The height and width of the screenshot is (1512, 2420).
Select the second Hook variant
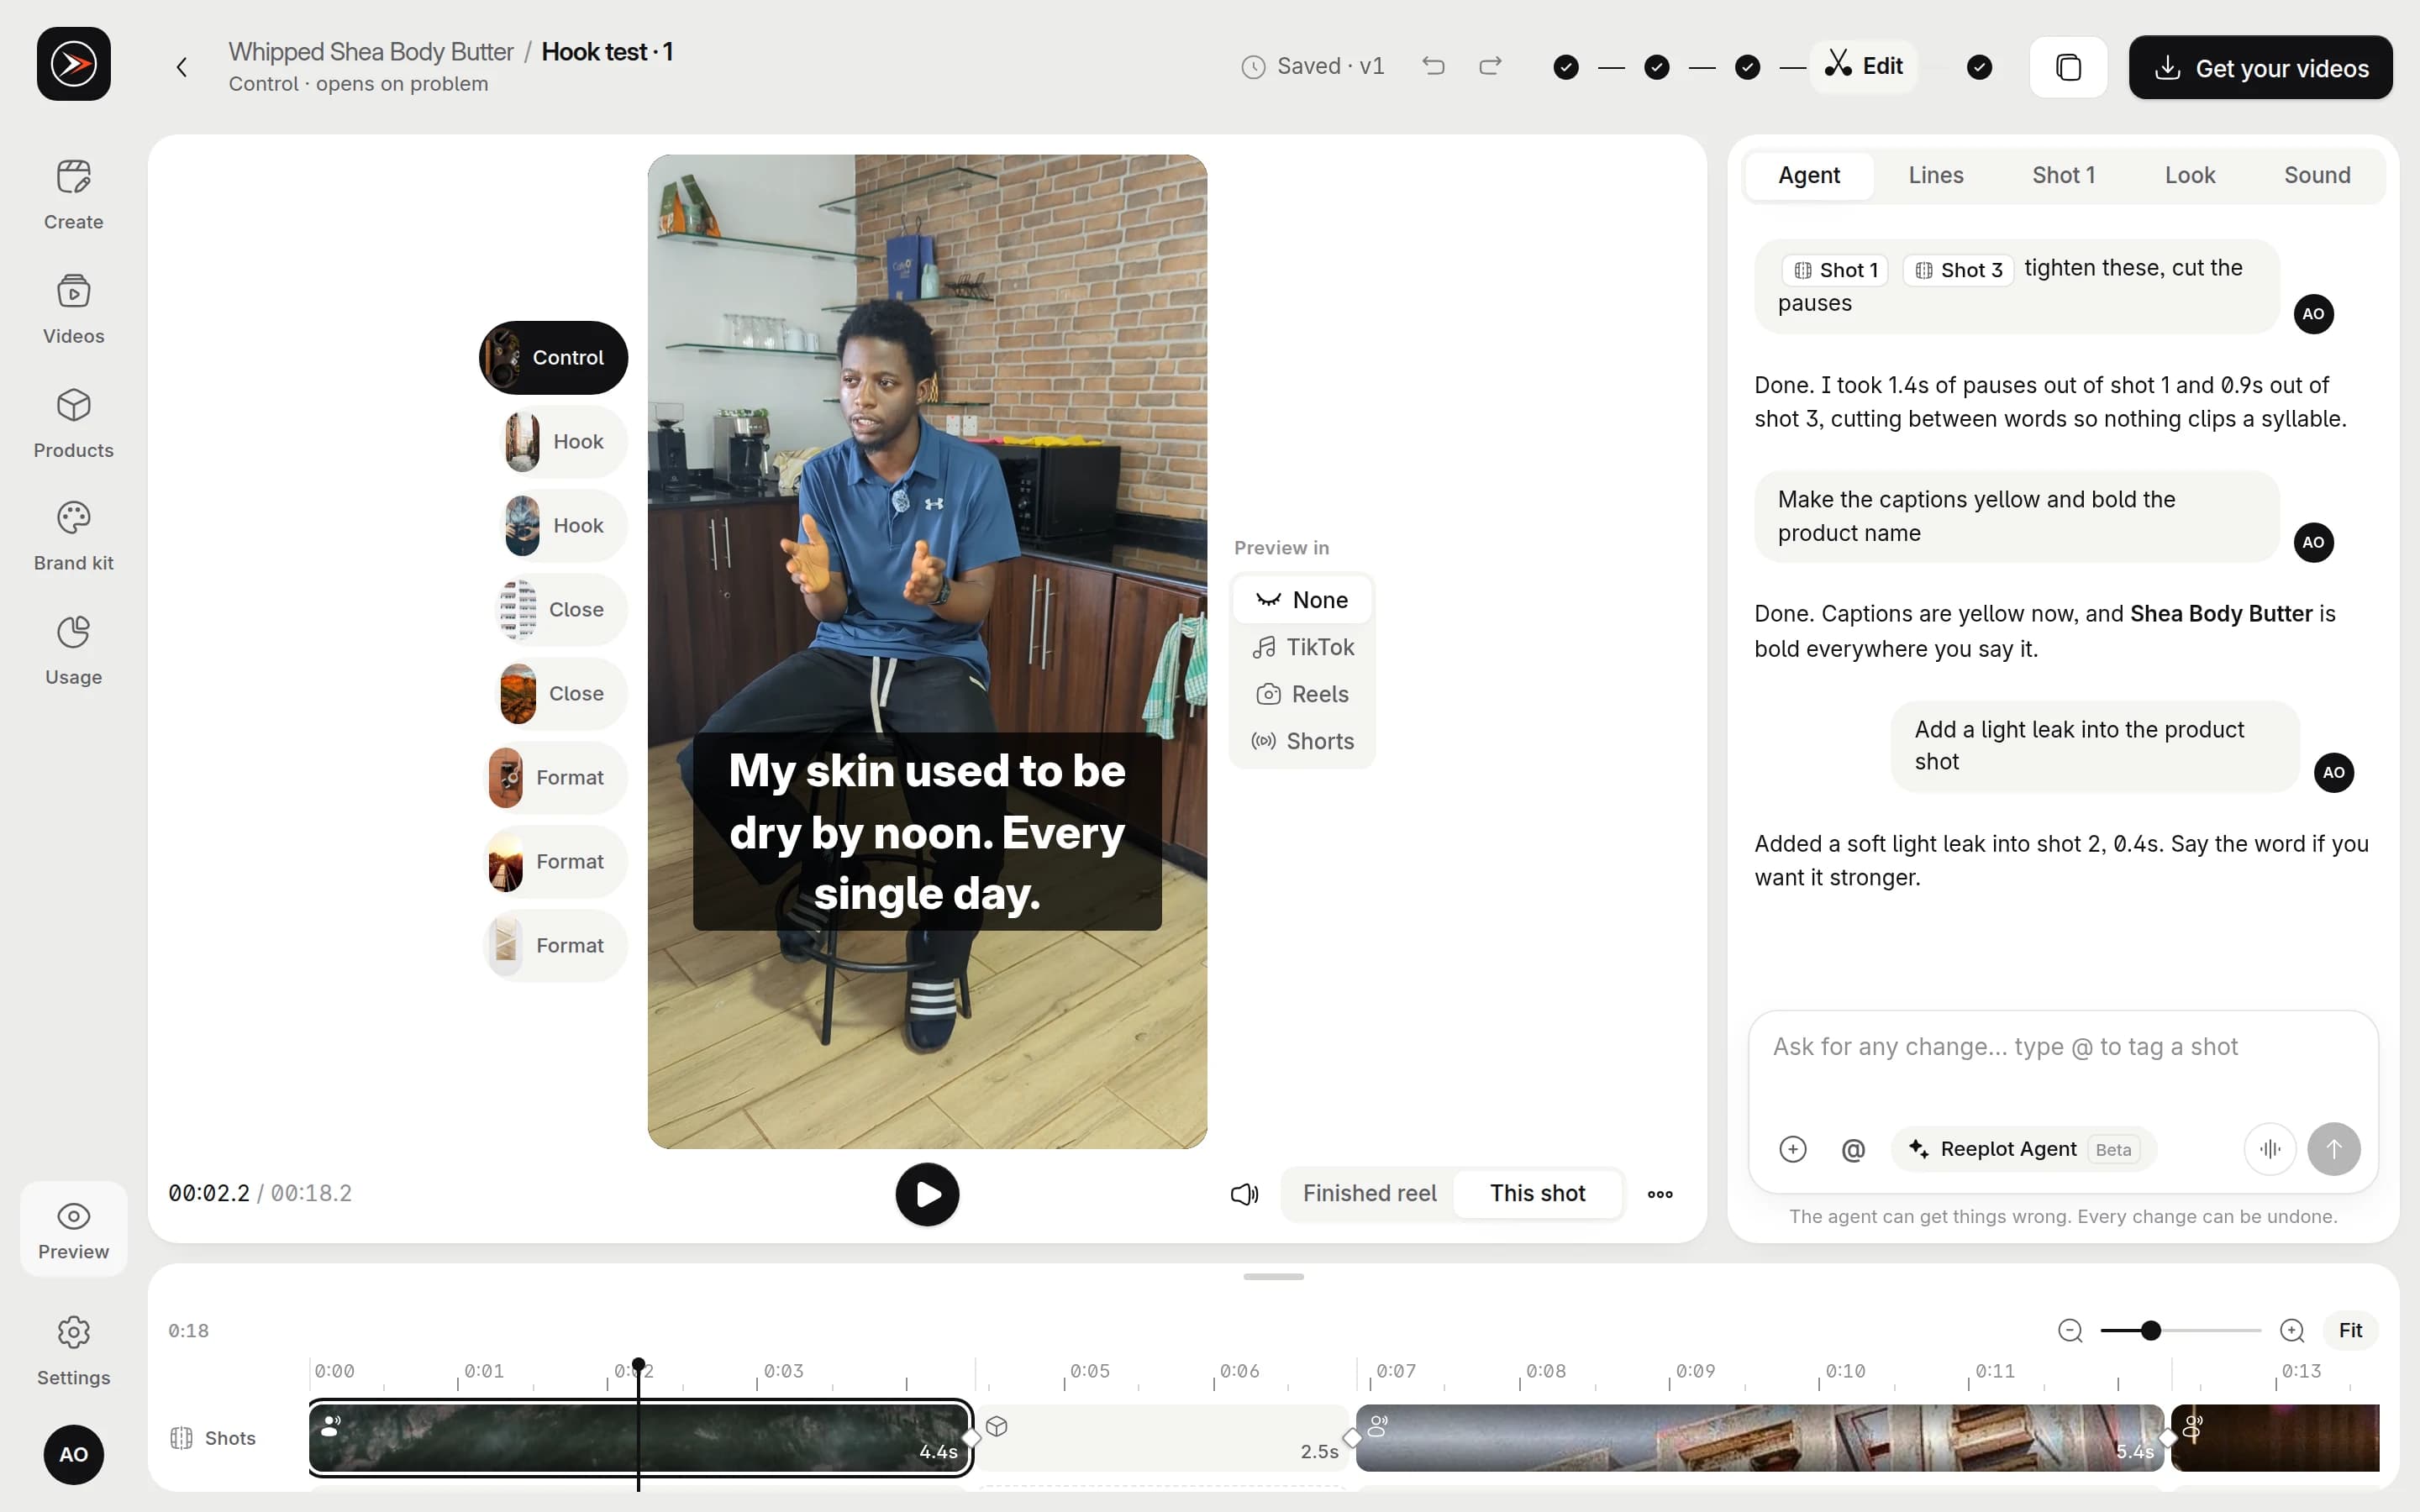[563, 525]
